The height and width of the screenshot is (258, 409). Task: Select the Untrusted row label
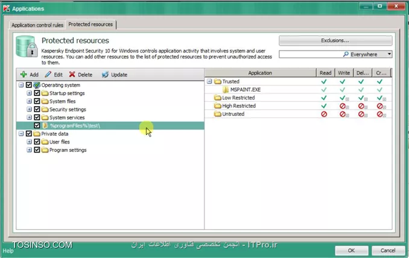[x=233, y=114]
